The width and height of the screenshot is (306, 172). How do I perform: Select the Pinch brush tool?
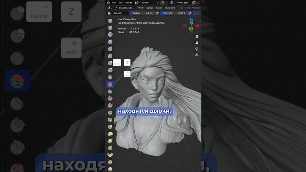(110, 120)
